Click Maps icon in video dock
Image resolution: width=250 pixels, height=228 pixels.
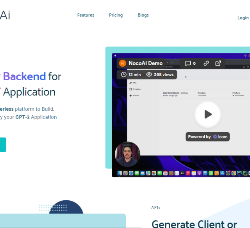(148, 173)
